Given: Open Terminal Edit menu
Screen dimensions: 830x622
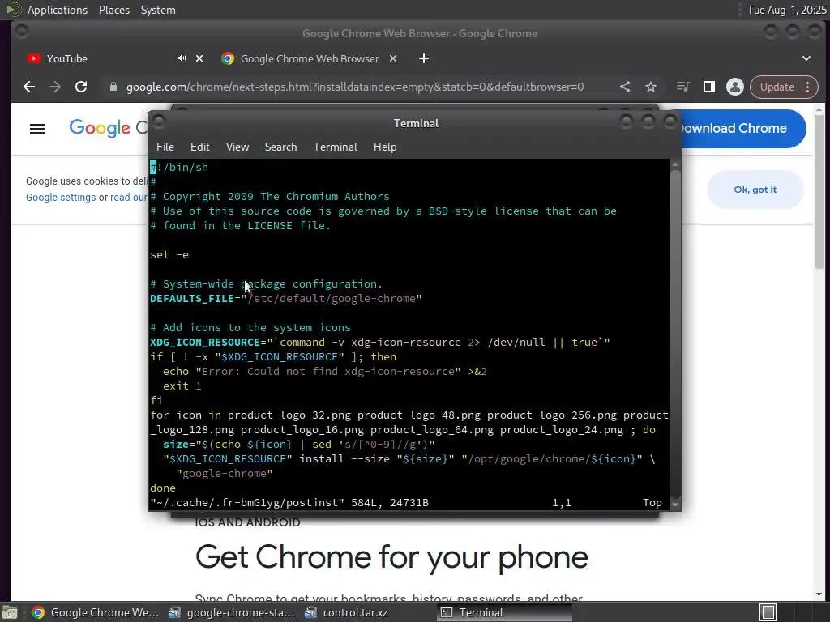Looking at the screenshot, I should (199, 147).
